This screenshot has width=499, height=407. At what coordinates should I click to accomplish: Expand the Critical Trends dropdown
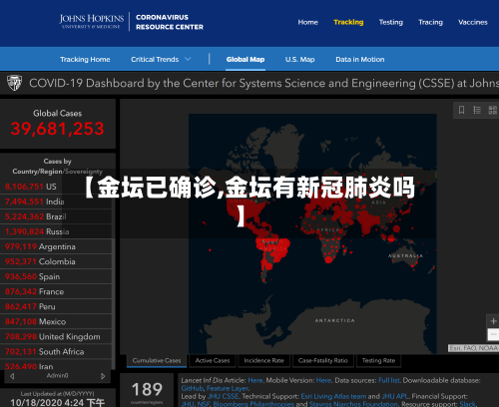(x=161, y=60)
